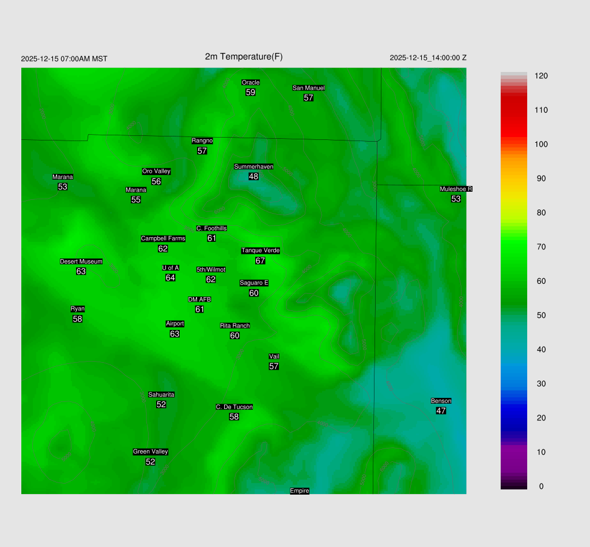Screen dimensions: 590x547
Task: Select the Desert Museum station label
Action: coord(81,261)
